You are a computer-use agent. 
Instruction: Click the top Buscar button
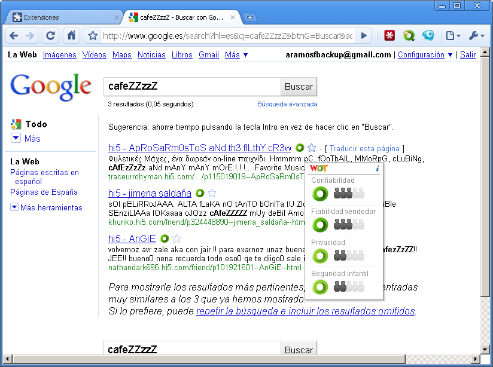coord(299,87)
